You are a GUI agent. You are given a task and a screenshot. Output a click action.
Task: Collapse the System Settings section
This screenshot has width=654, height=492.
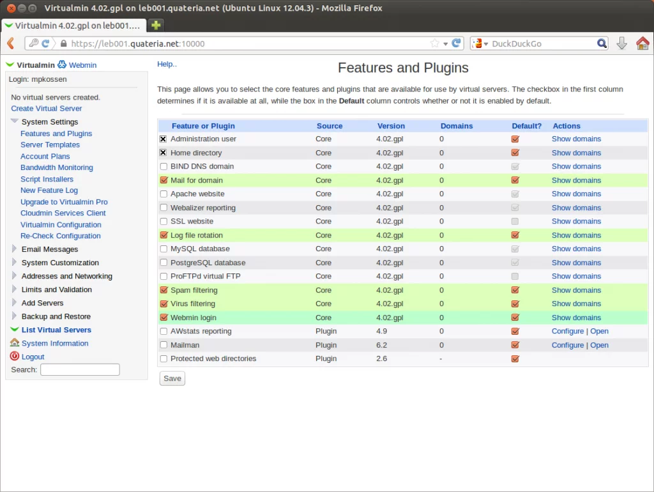(15, 121)
